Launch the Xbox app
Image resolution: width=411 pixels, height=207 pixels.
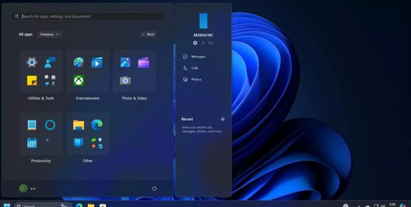coord(79,80)
